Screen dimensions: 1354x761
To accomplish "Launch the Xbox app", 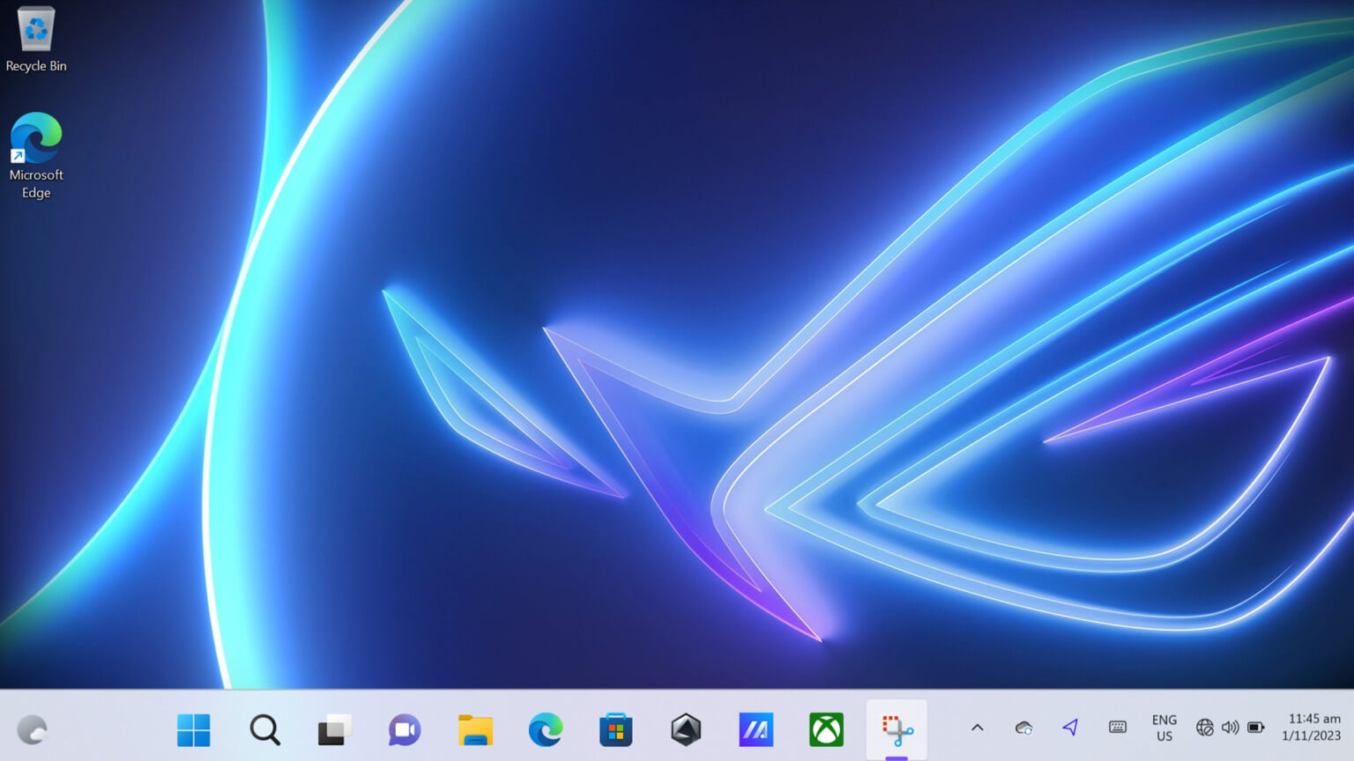I will point(826,729).
